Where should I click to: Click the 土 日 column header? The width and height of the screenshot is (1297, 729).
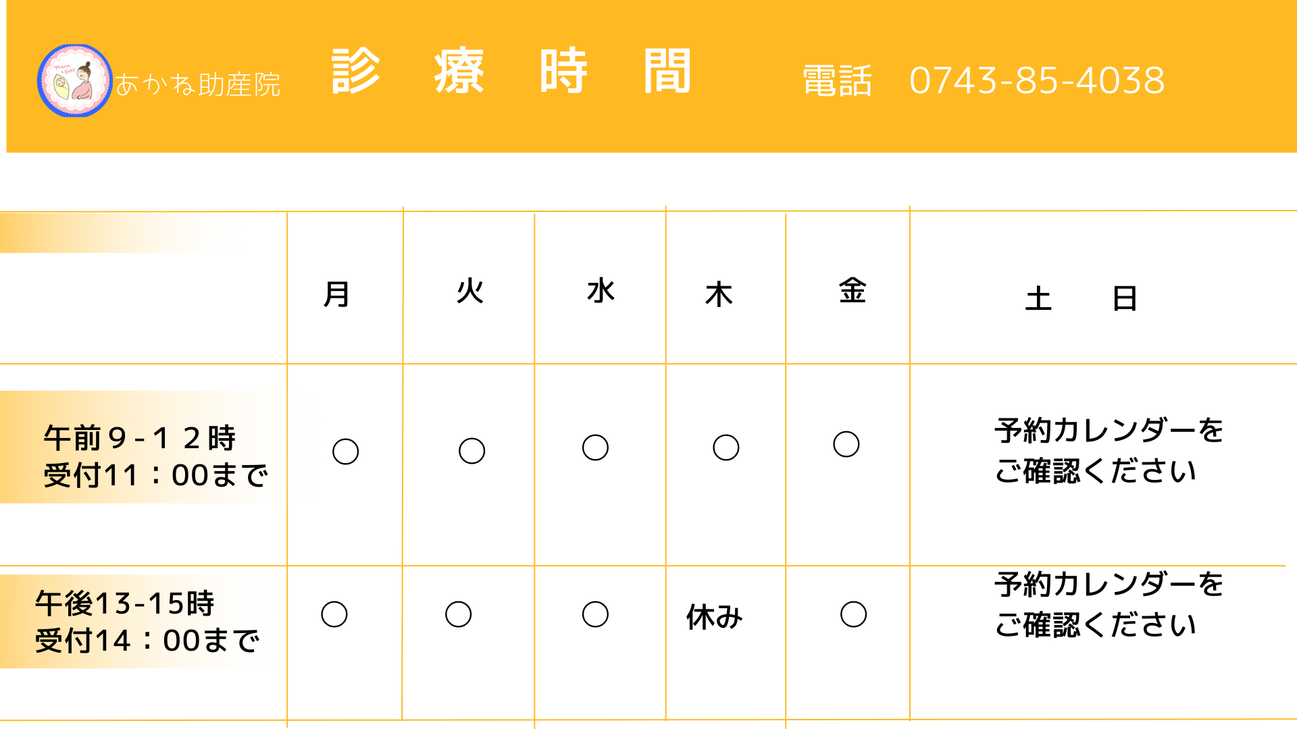pos(1082,298)
